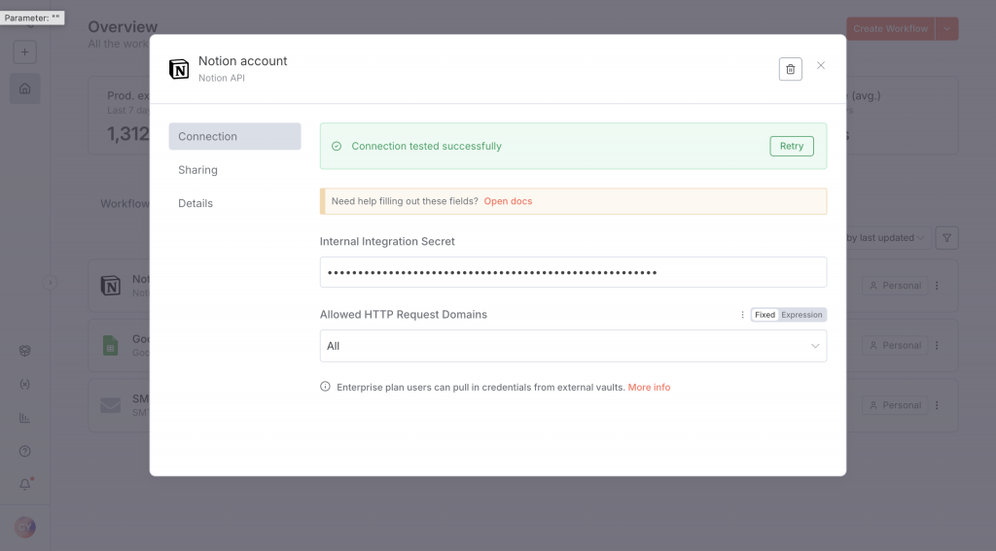Open notifications bell in the sidebar

tap(25, 484)
